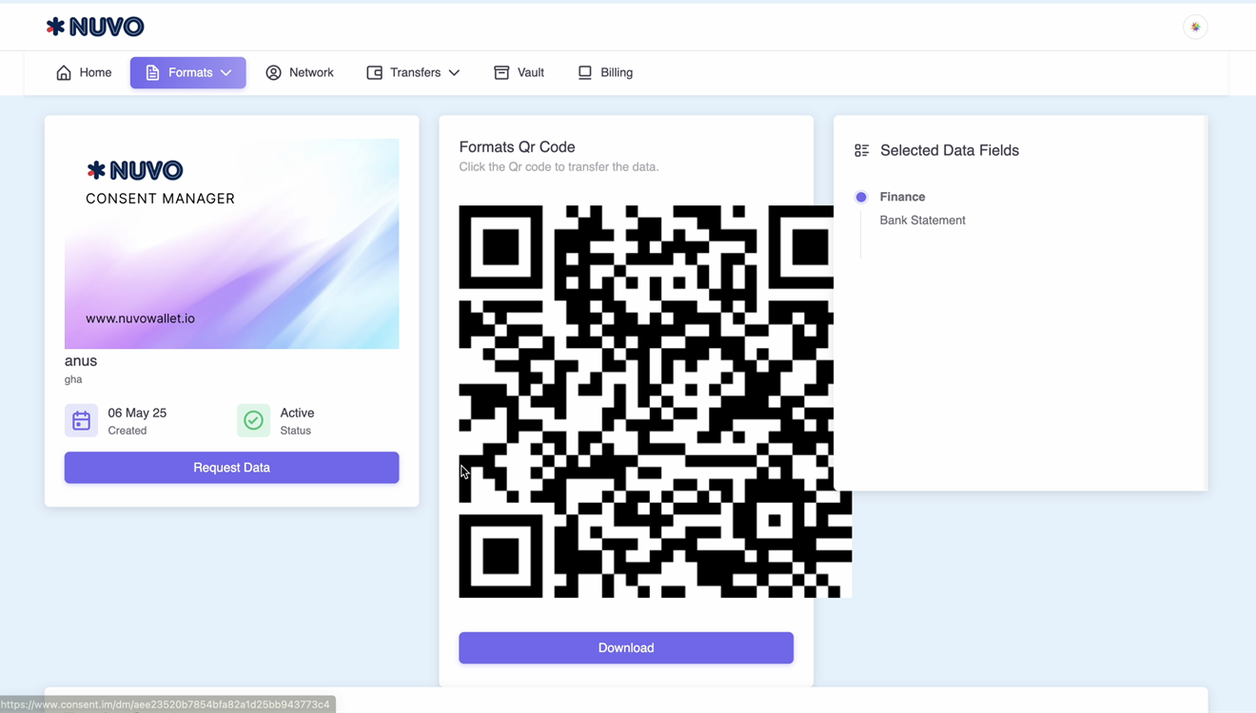Click the Download button

tap(626, 648)
